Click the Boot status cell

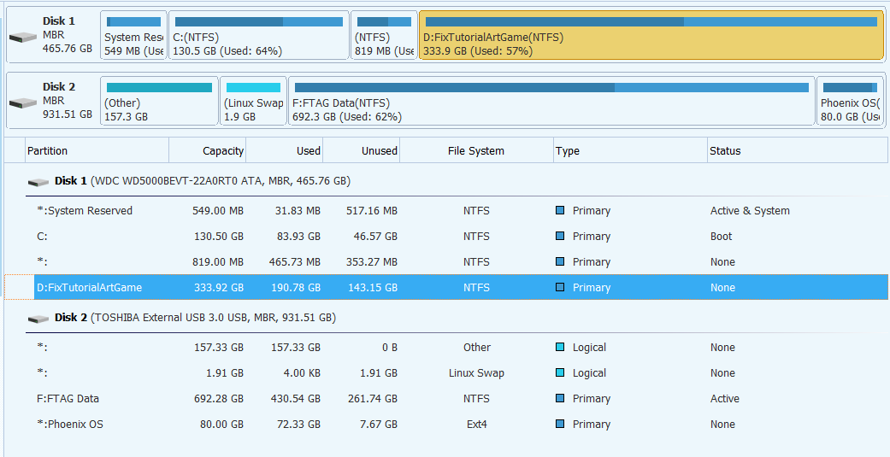click(x=721, y=236)
